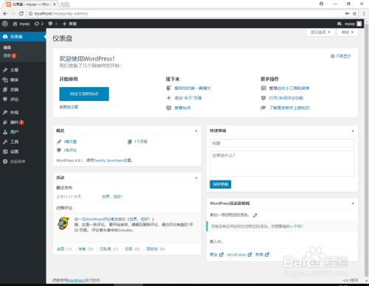Click the blue Customize Your Site button
Screen dimensions: 369x286
coord(84,94)
